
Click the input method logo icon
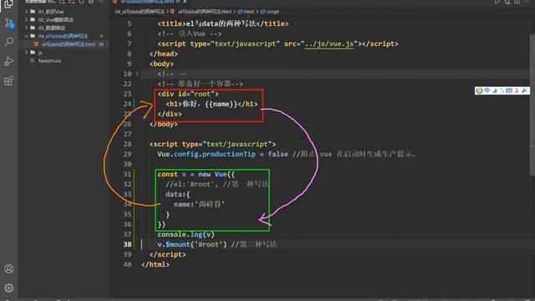point(479,90)
